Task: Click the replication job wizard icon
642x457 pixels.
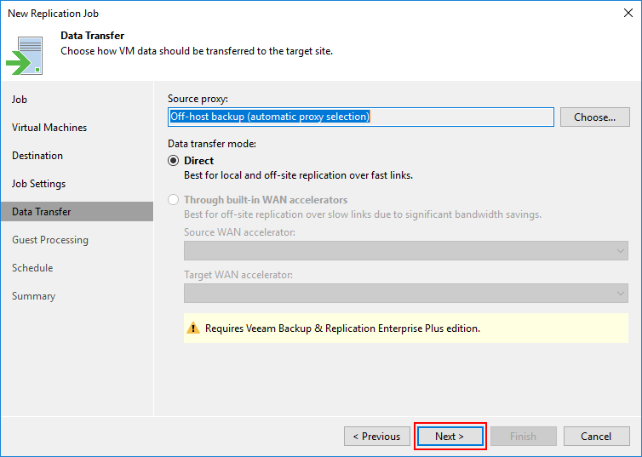Action: pos(25,55)
